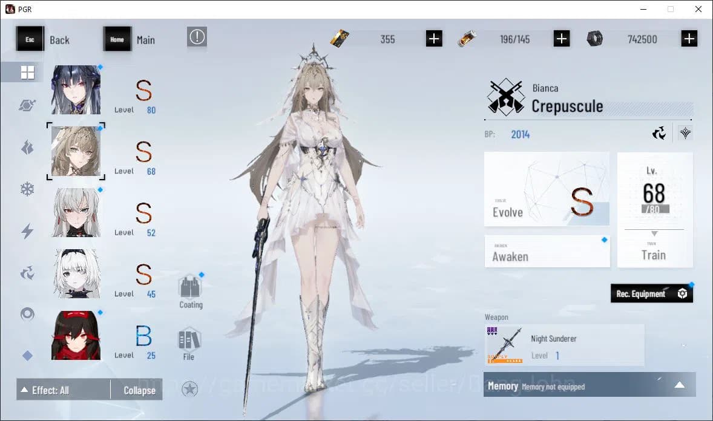The image size is (713, 421).
Task: Click the dark swirl element filter
Action: click(27, 273)
